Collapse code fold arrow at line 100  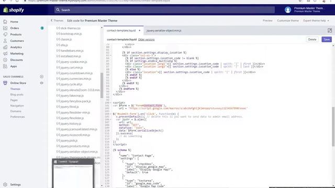pyautogui.click(x=110, y=103)
